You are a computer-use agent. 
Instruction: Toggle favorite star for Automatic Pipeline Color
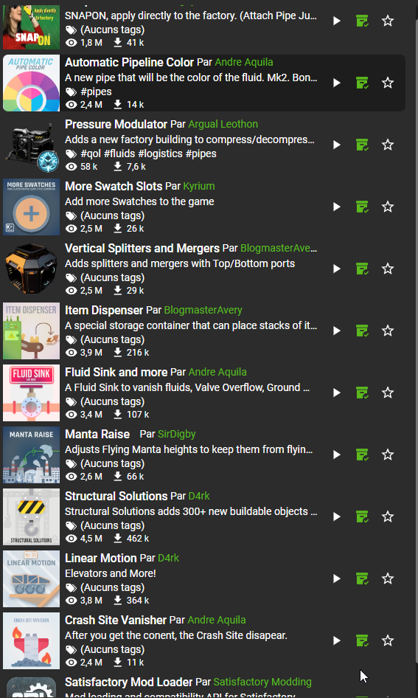pos(388,83)
